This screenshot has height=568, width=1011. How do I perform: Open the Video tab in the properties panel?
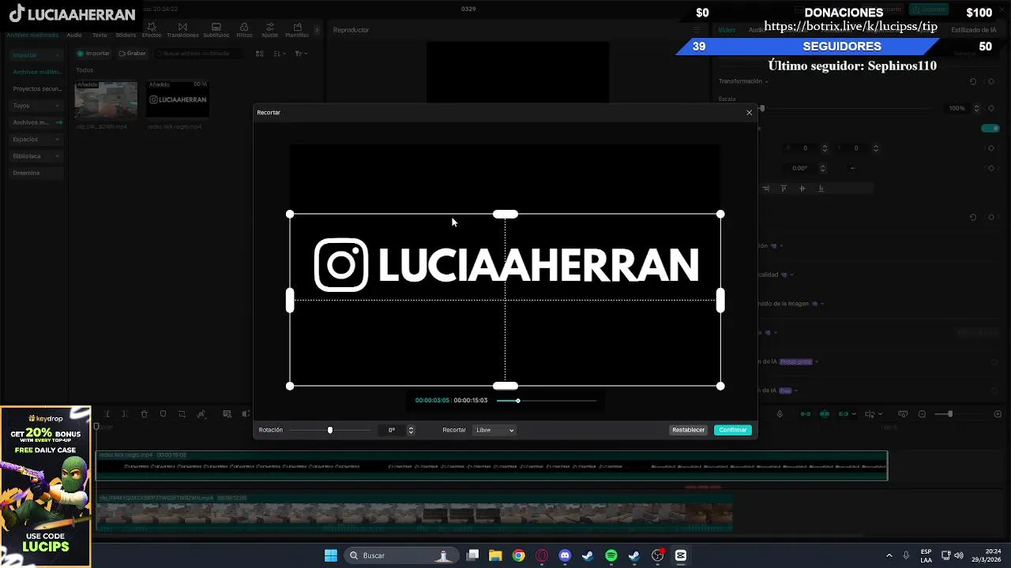(727, 30)
